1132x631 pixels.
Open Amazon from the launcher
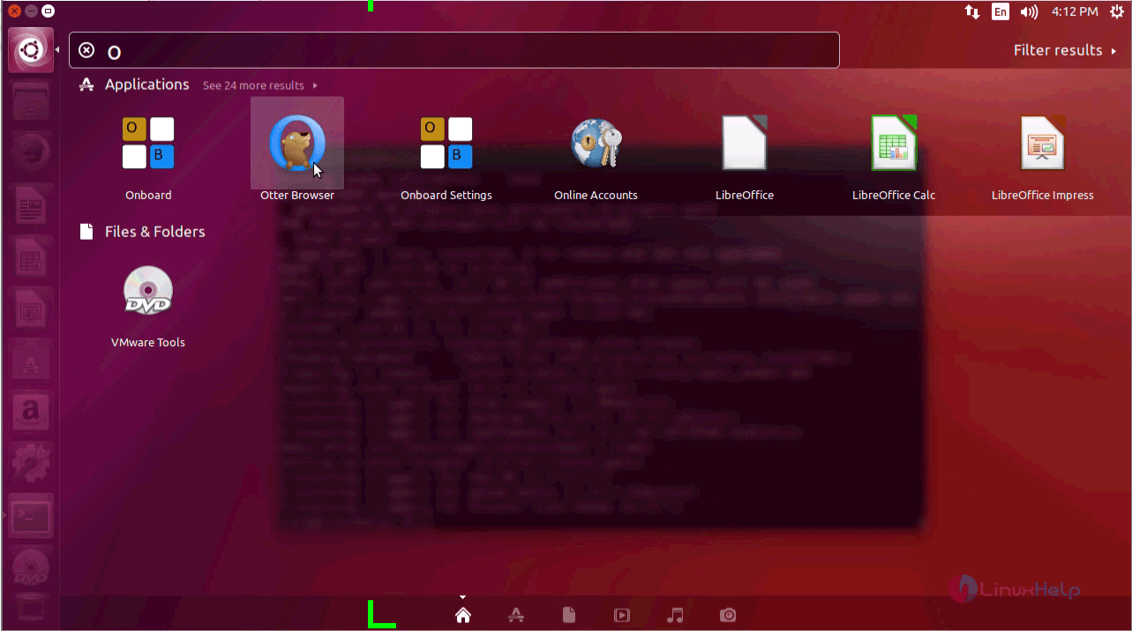[x=31, y=412]
